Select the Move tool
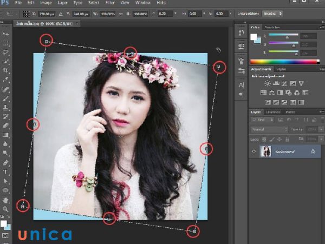This screenshot has width=325, height=244. [6, 34]
